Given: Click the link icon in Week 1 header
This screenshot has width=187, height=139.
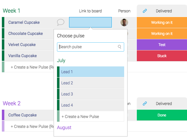Looking at the screenshot, I should click(145, 11).
